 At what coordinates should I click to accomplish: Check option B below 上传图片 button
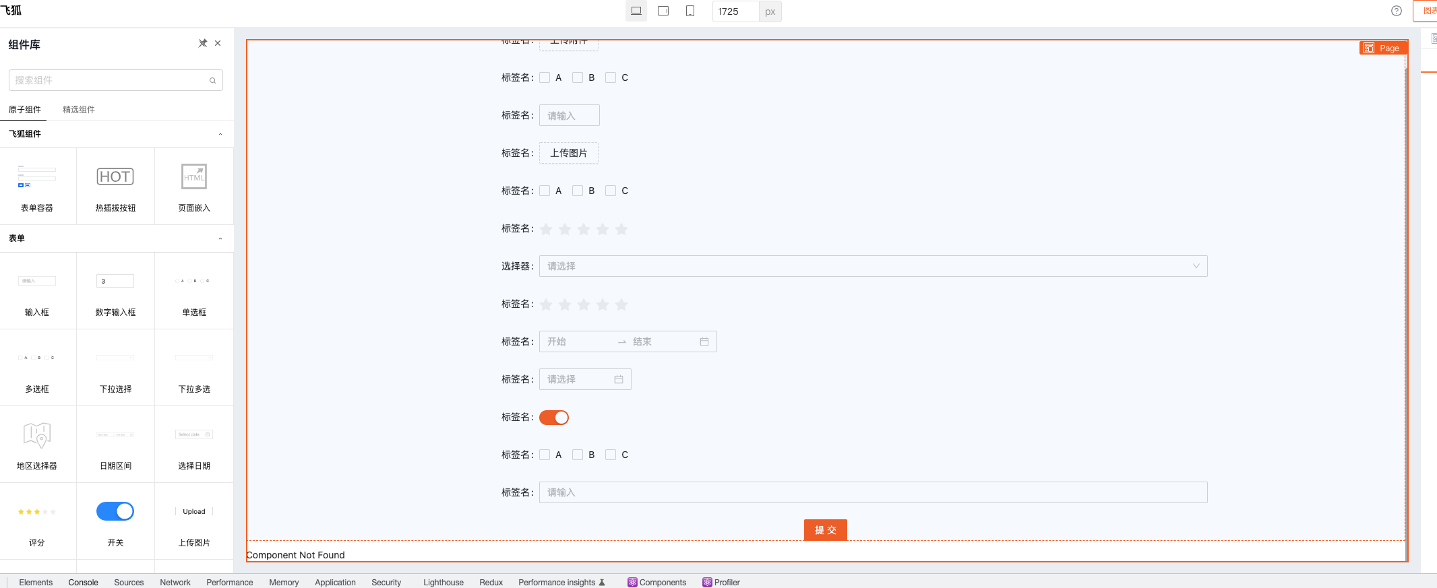coord(578,191)
